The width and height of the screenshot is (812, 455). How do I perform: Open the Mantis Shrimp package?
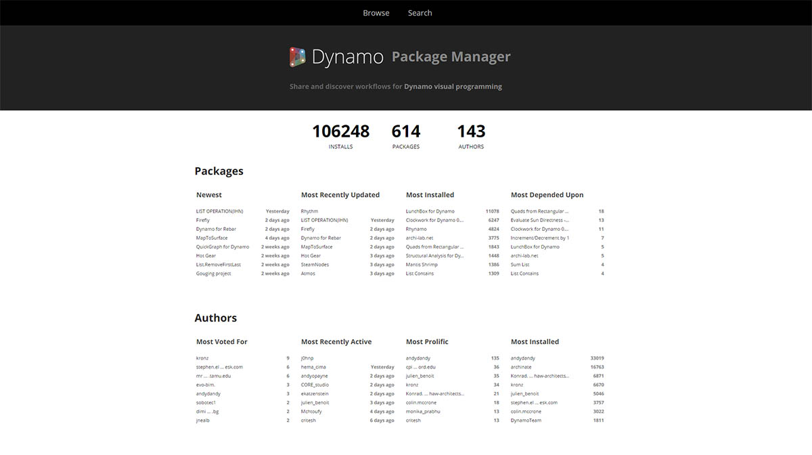tap(422, 265)
